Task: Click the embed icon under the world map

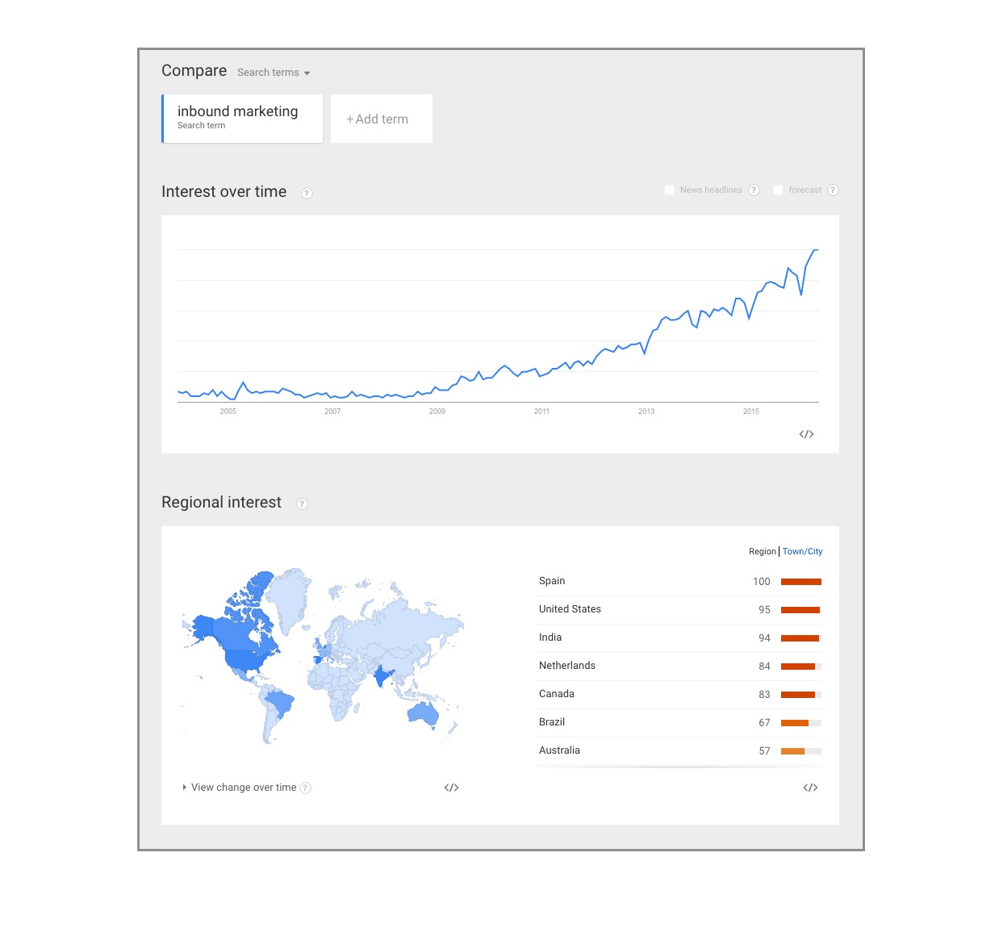Action: click(x=451, y=788)
